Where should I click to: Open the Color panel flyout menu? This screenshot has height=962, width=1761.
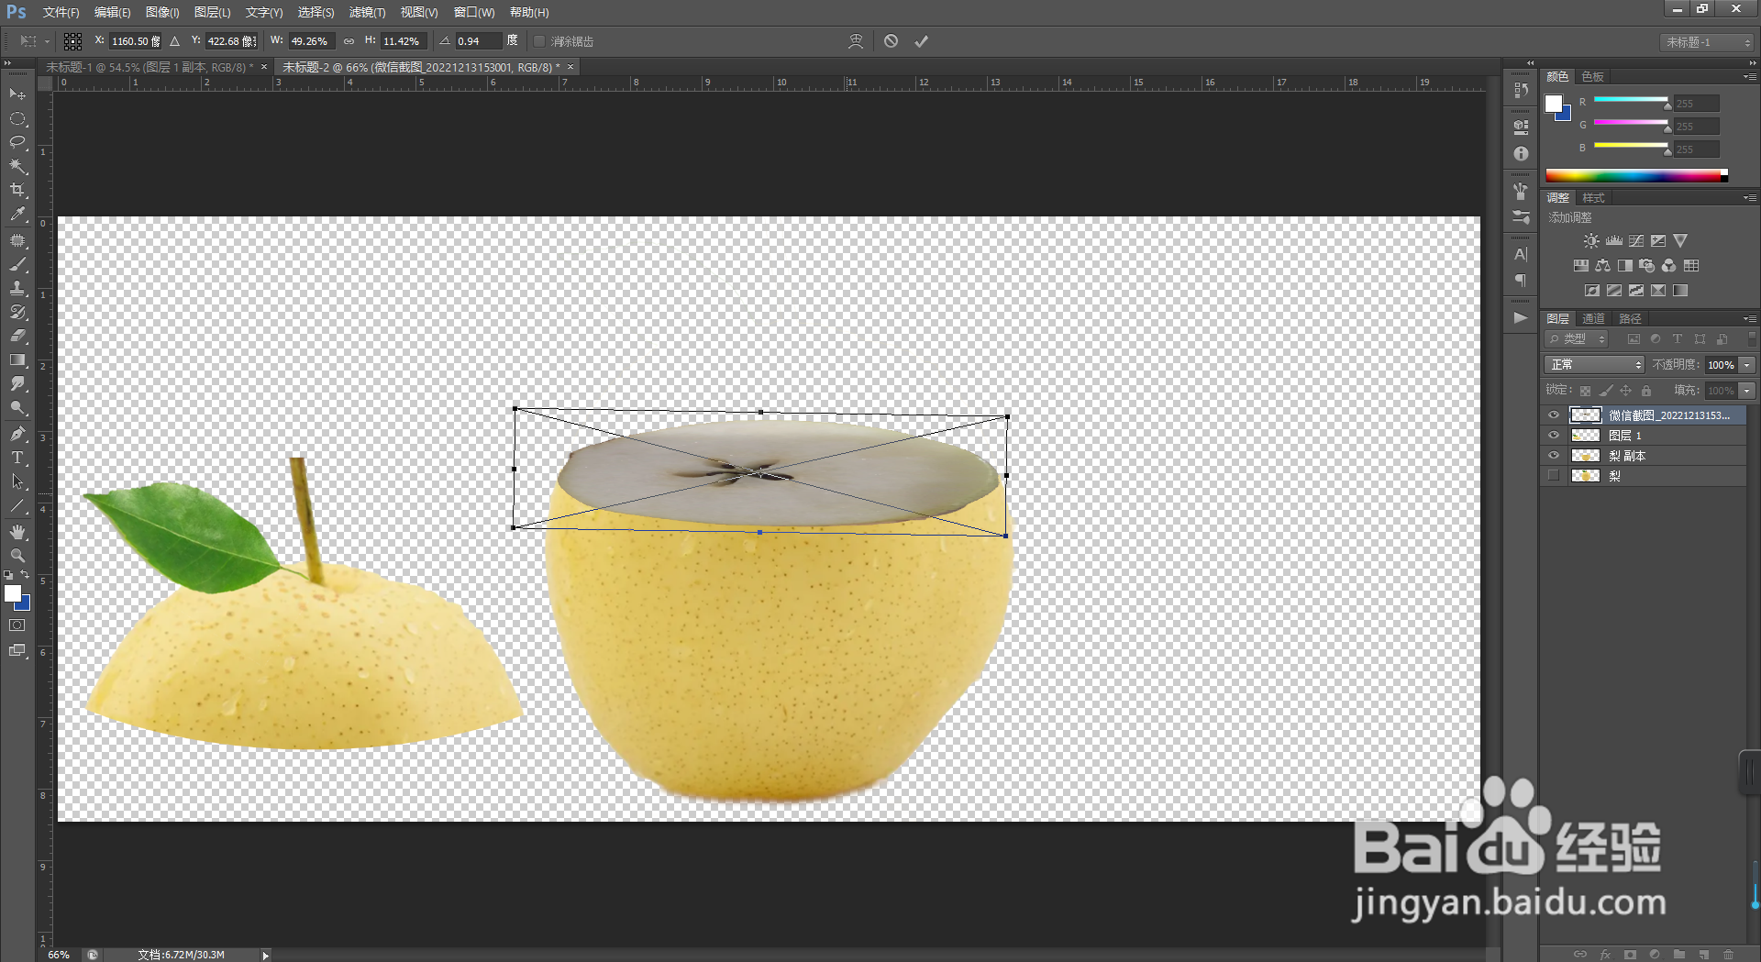coord(1750,77)
